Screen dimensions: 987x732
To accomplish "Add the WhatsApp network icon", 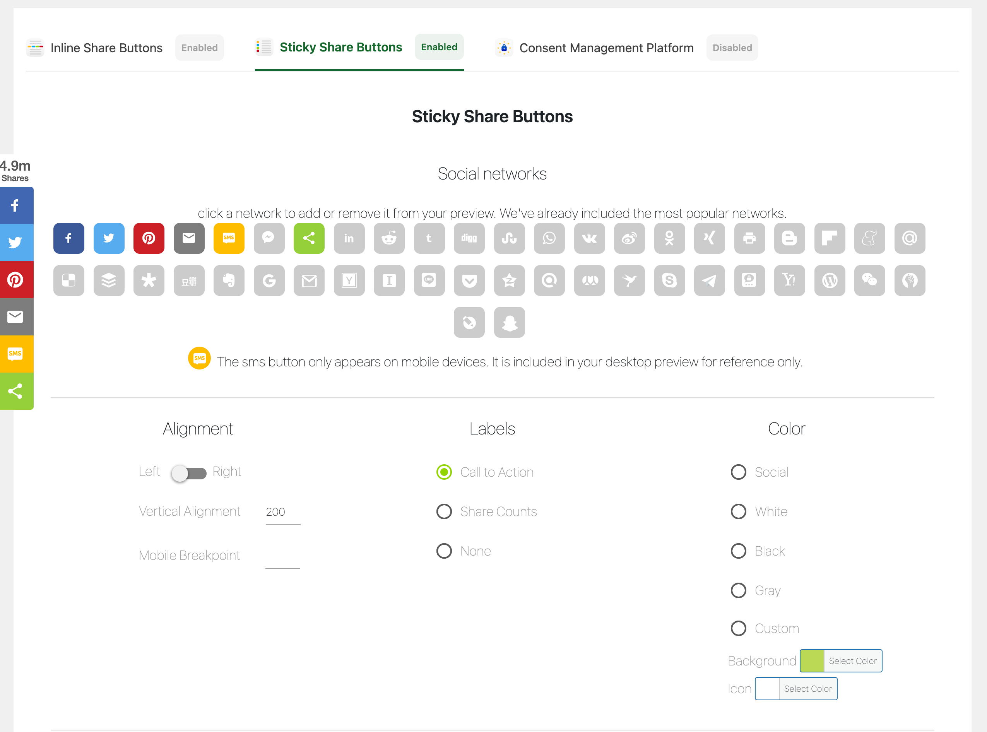I will point(549,238).
